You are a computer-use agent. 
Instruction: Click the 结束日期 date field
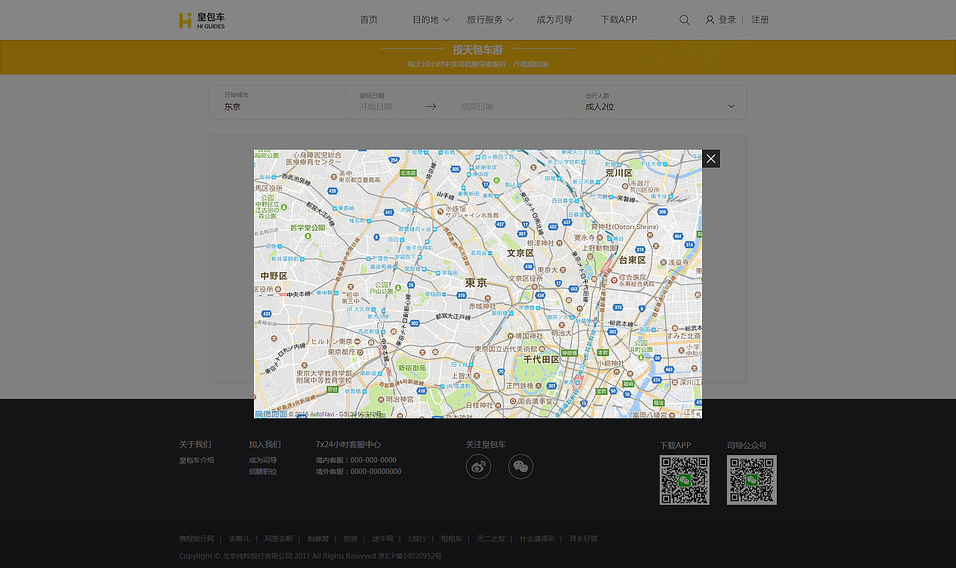477,107
